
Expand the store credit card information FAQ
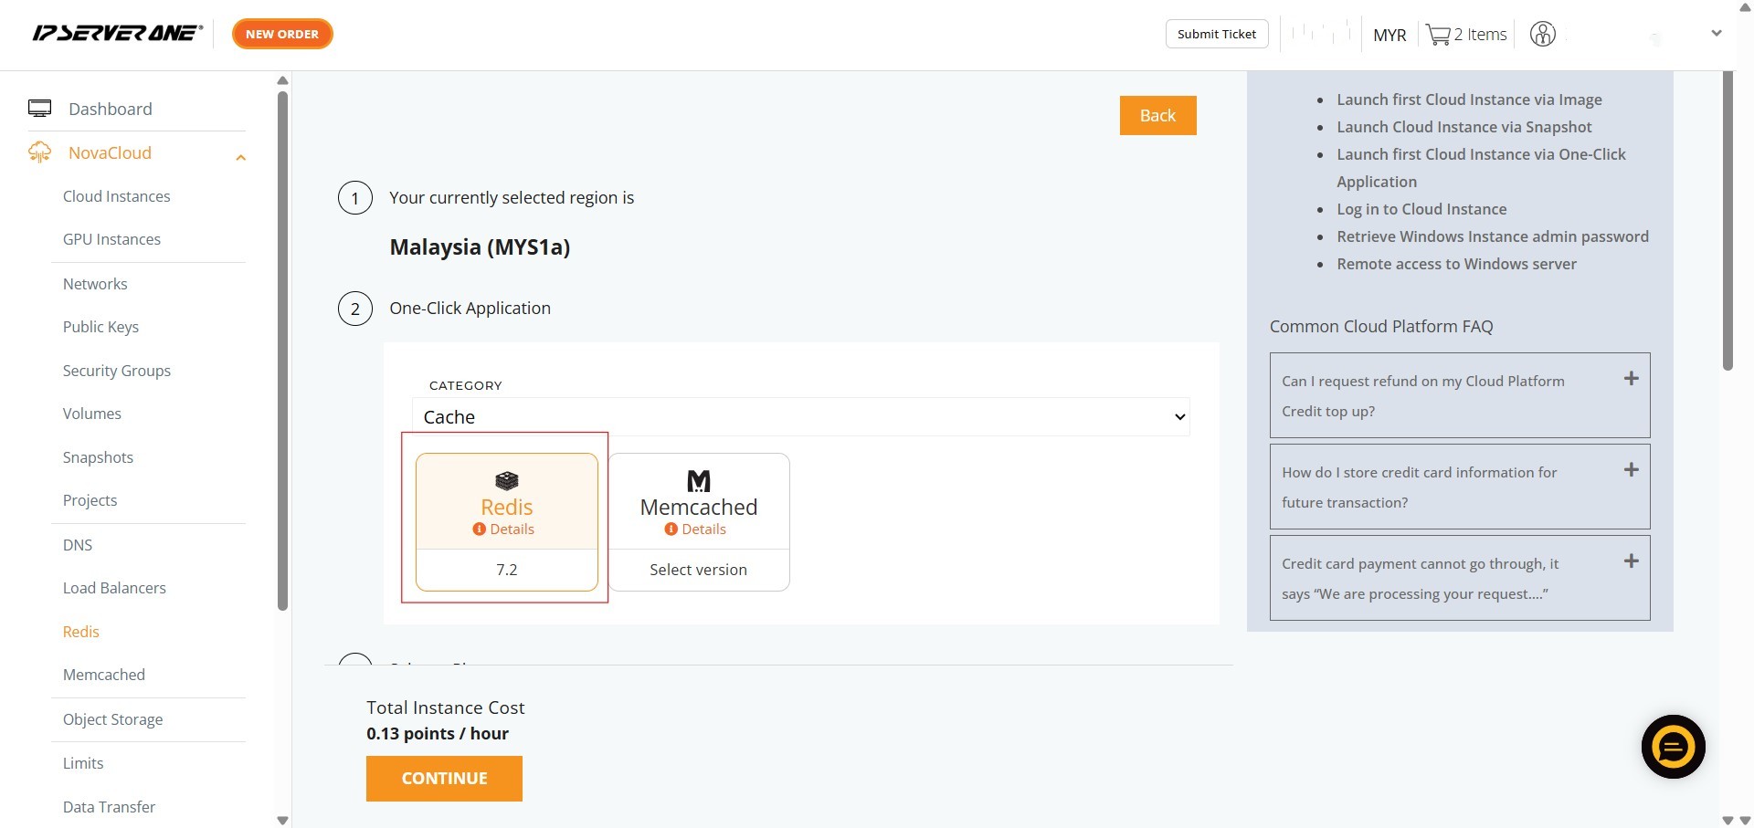pyautogui.click(x=1631, y=470)
